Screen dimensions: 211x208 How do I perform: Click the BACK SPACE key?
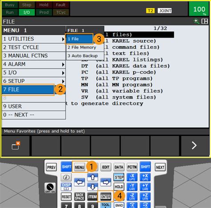pos(80,196)
